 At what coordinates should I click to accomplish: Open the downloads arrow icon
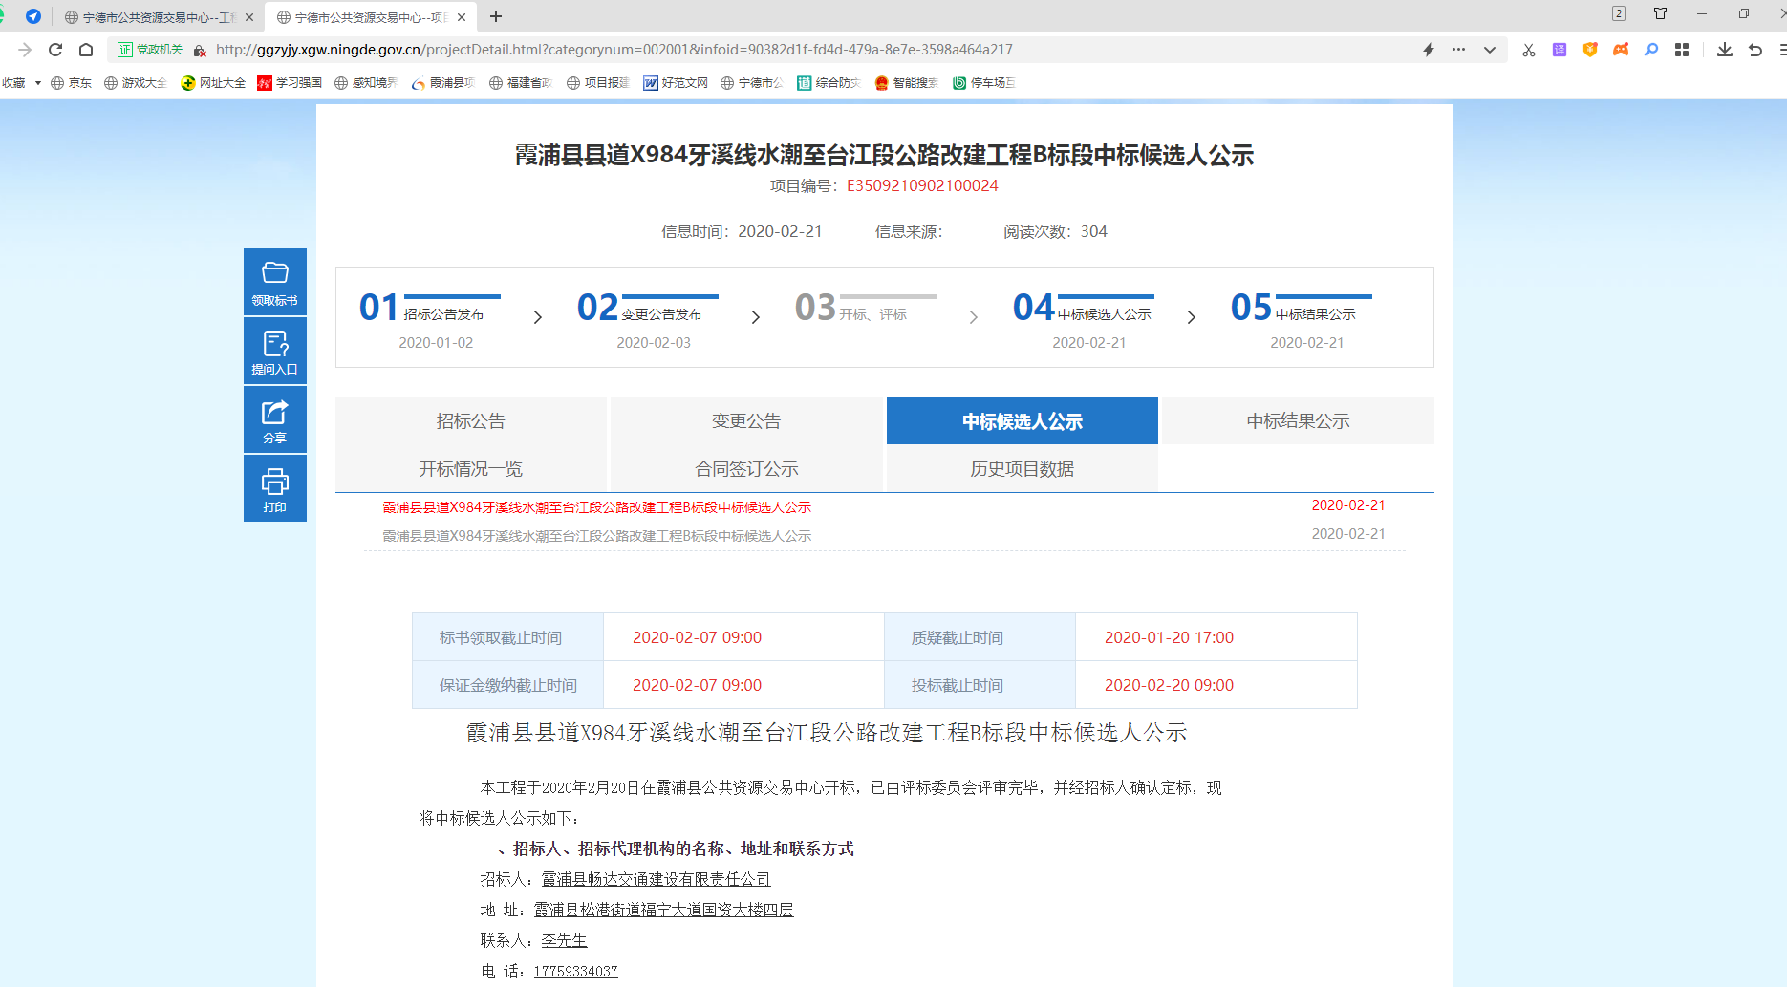tap(1725, 50)
